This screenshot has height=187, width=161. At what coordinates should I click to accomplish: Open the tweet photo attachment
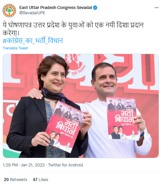81,106
